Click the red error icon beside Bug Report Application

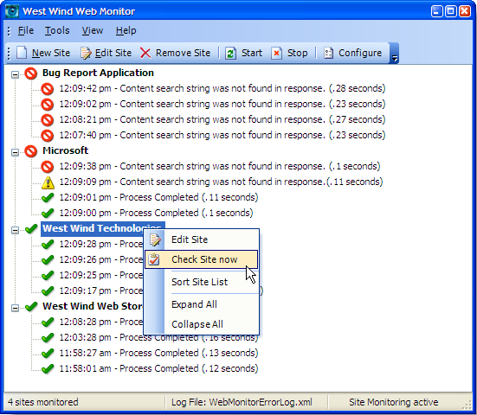[x=30, y=73]
